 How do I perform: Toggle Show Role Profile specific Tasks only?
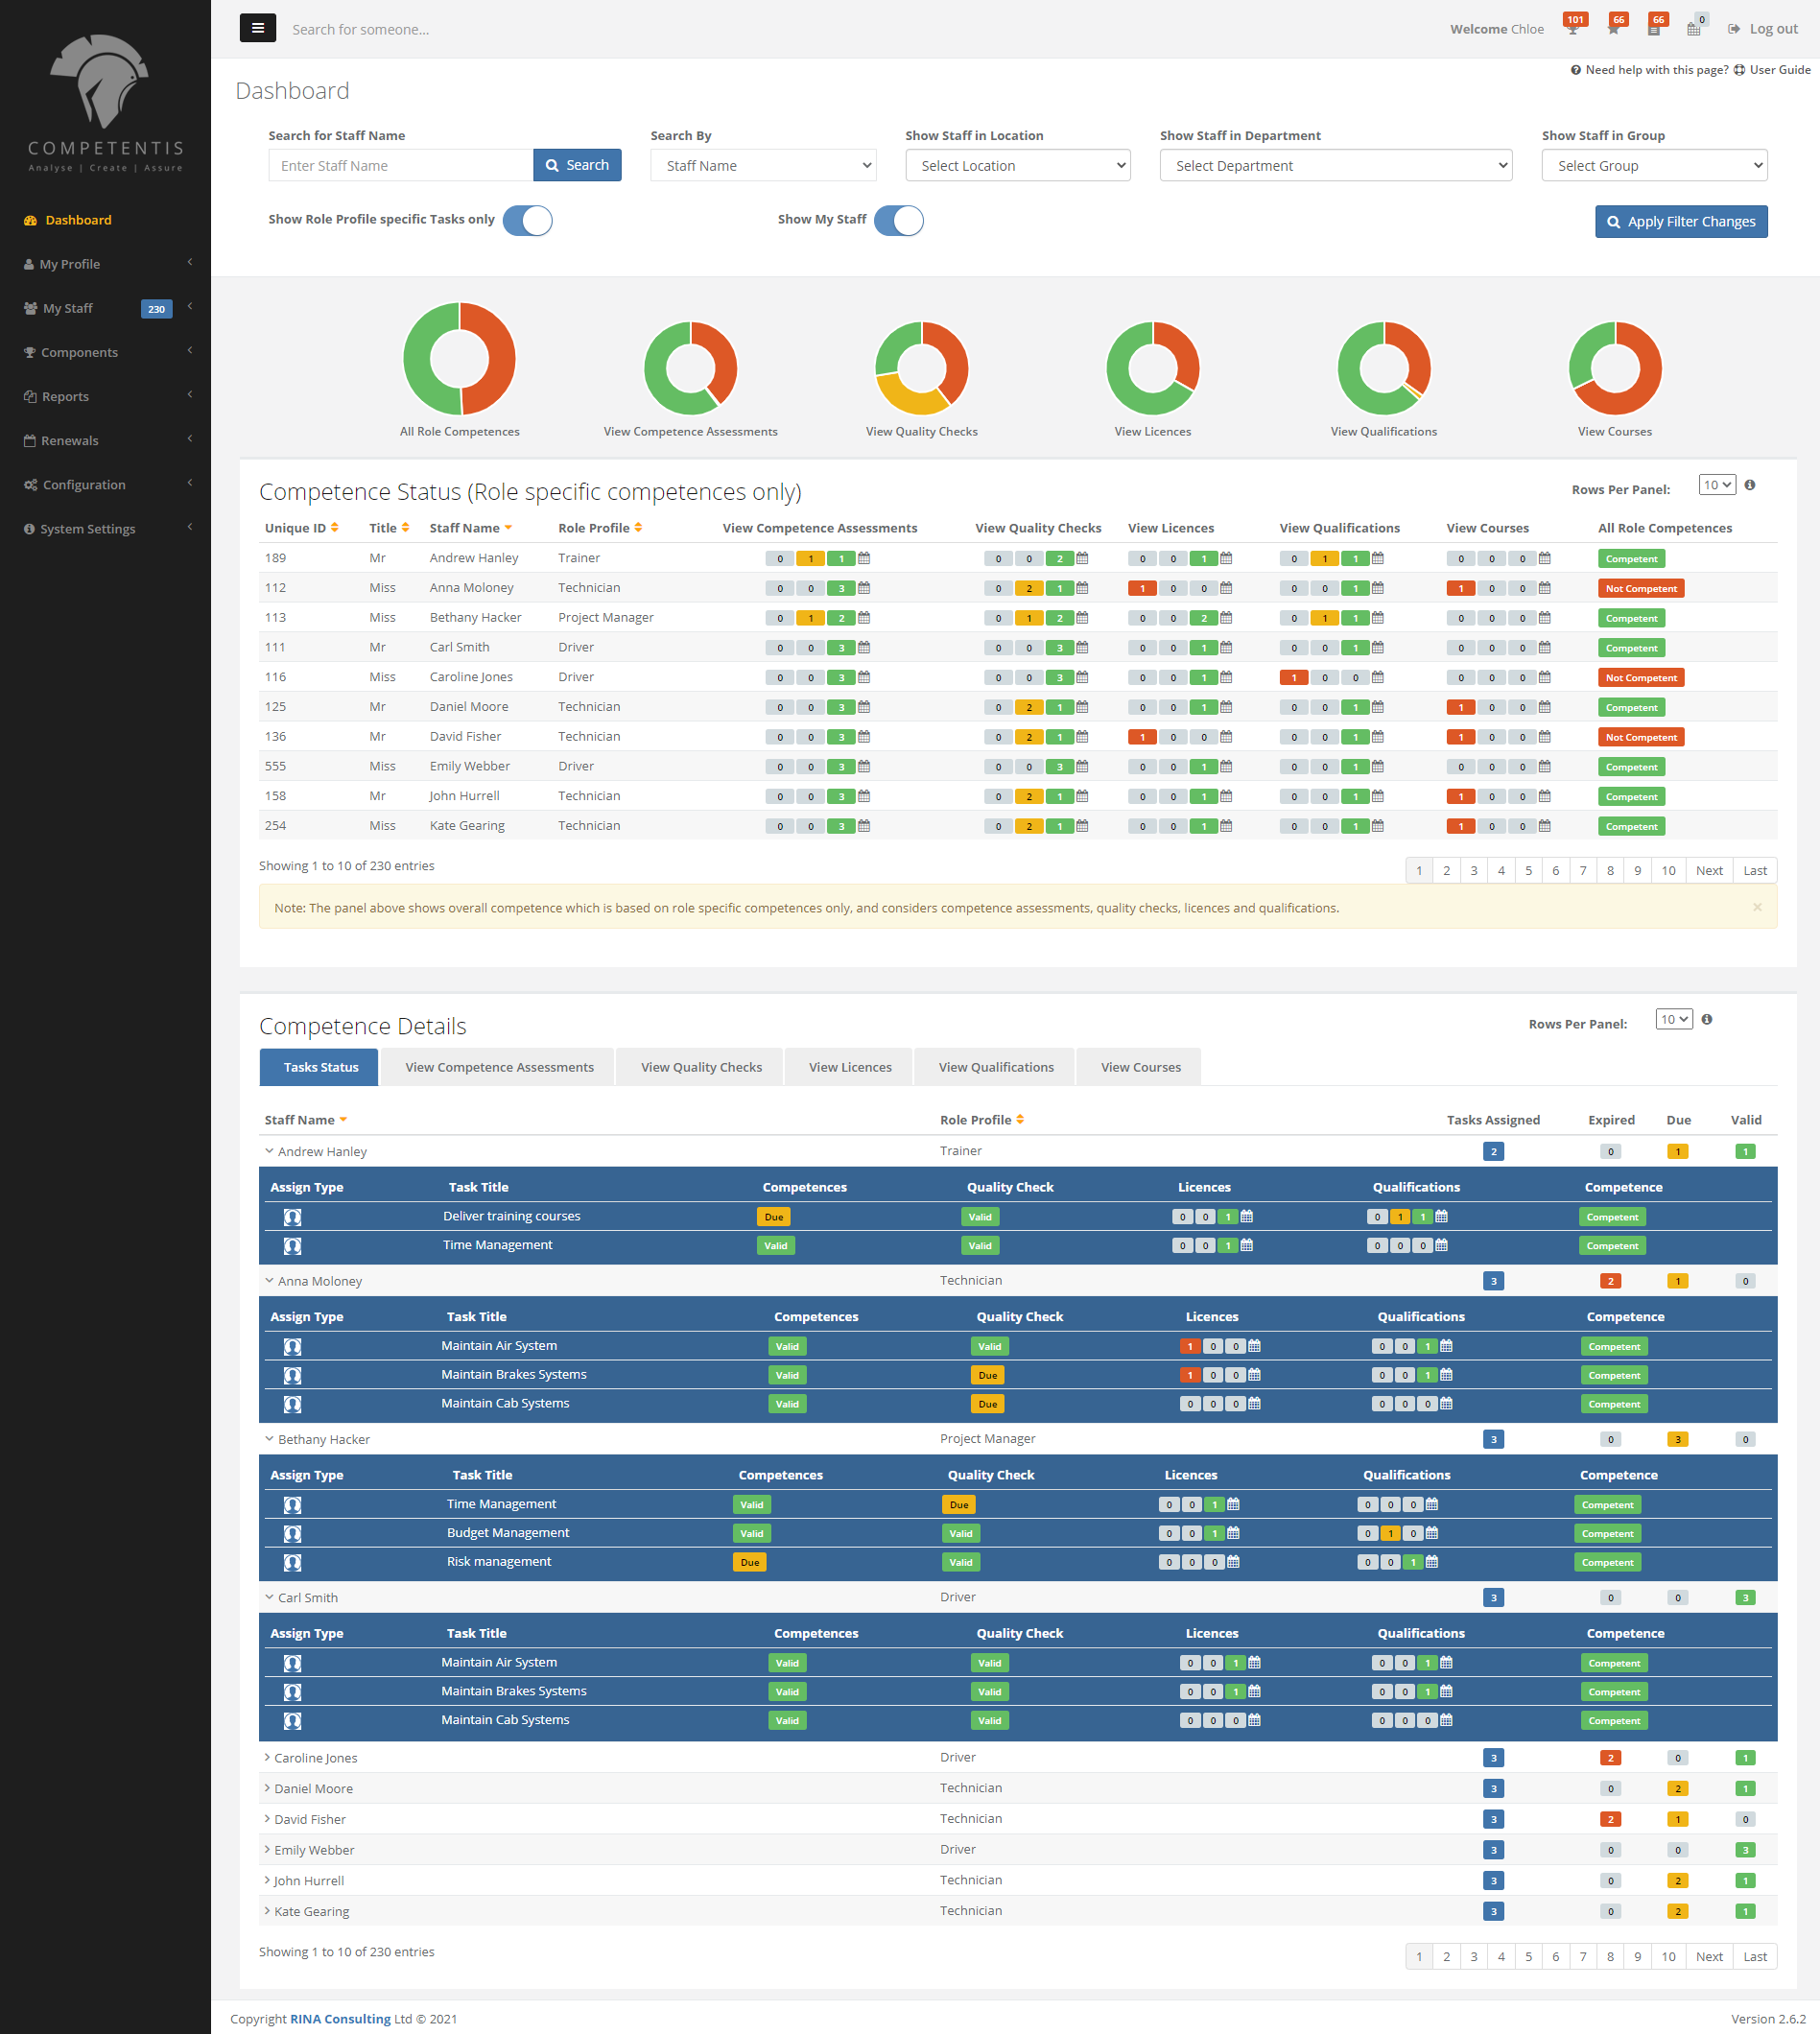(x=527, y=221)
